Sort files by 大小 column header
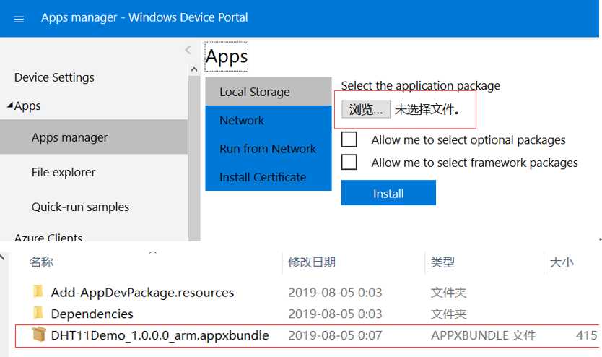This screenshot has width=602, height=357. click(562, 262)
